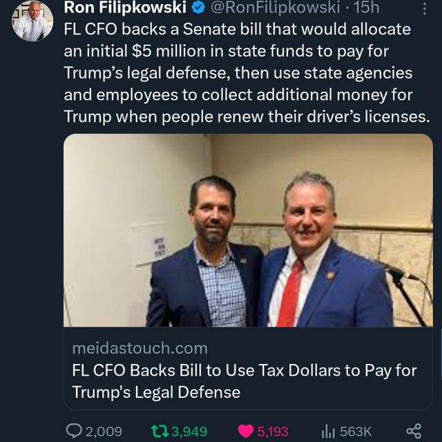Open Ron Filipkowski's profile avatar
442x442 pixels.
tap(31, 21)
